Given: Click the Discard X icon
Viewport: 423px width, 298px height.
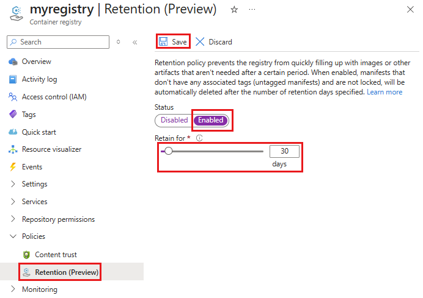Looking at the screenshot, I should point(200,41).
